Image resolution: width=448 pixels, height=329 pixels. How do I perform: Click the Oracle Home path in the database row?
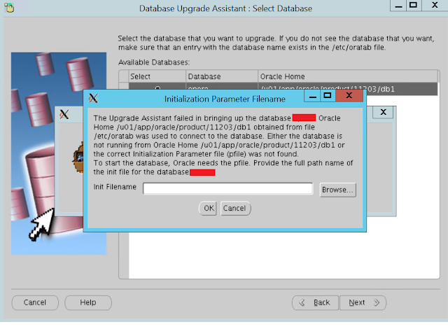click(x=328, y=87)
